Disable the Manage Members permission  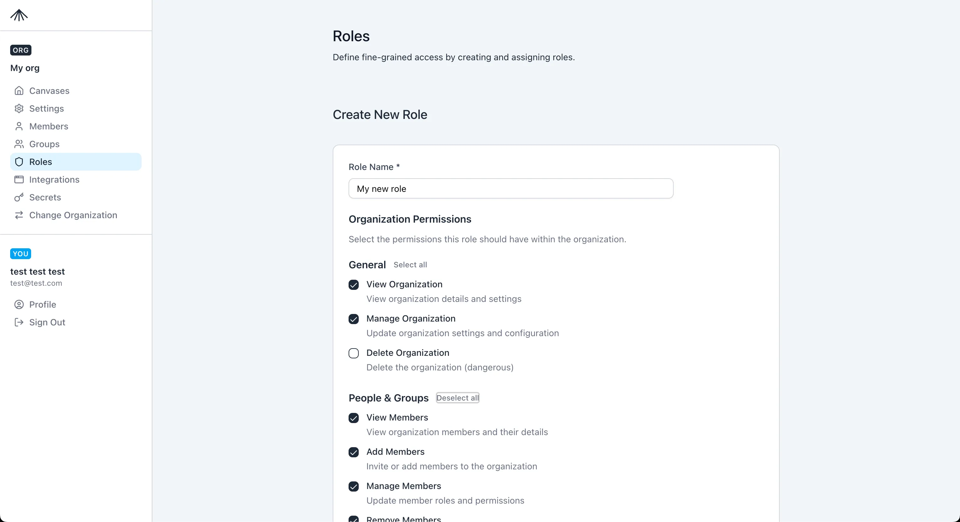(x=353, y=486)
